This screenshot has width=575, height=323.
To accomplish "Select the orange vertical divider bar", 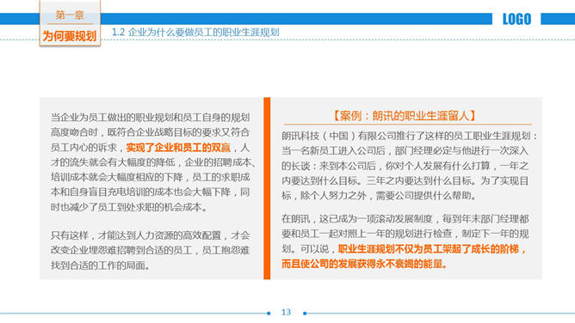I will point(267,188).
